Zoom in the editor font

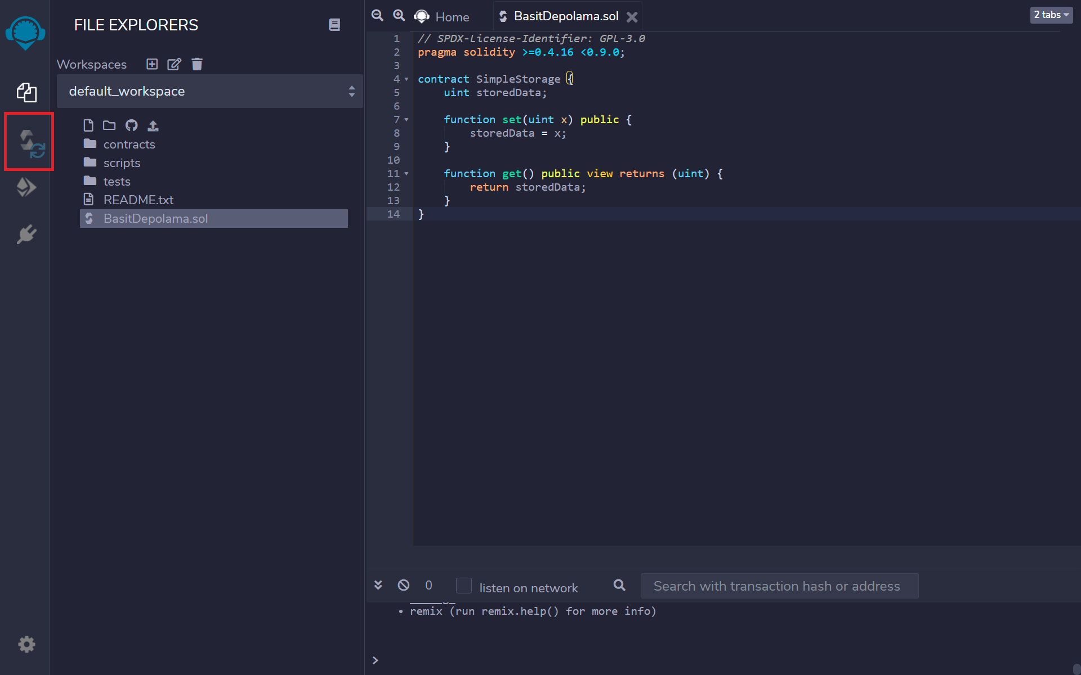pyautogui.click(x=399, y=15)
